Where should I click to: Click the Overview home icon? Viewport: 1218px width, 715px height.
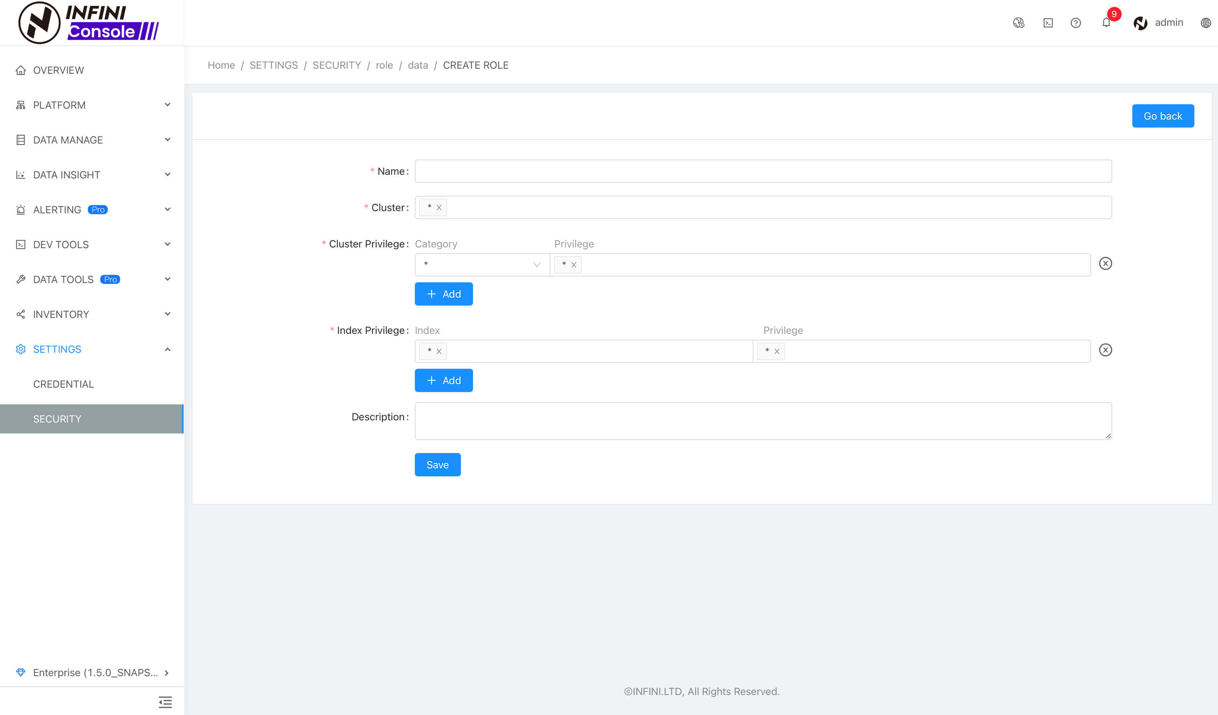pyautogui.click(x=20, y=70)
